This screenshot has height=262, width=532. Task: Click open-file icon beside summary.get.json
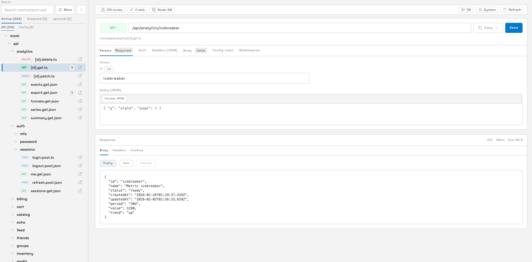(x=80, y=118)
